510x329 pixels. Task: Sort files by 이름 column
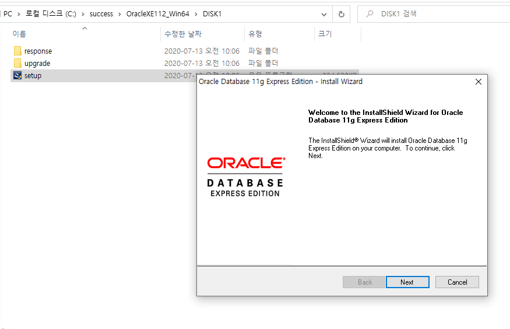coord(19,34)
